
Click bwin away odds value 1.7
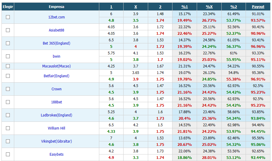point(160,60)
